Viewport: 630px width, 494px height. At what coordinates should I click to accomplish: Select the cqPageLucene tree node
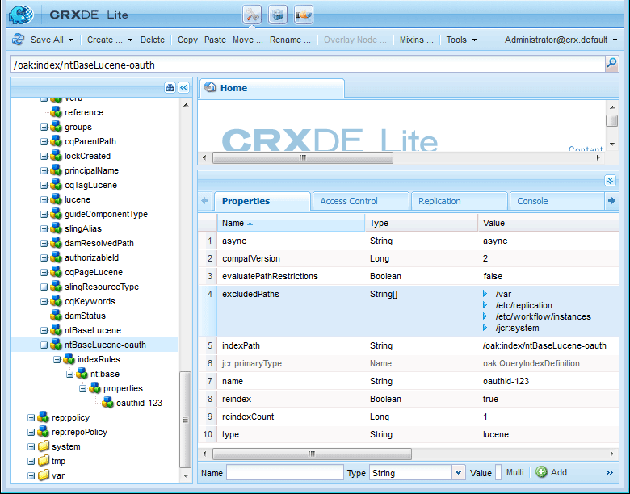pyautogui.click(x=94, y=272)
